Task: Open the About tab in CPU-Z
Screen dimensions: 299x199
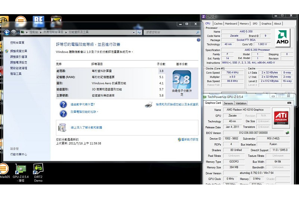Action: pyautogui.click(x=277, y=24)
